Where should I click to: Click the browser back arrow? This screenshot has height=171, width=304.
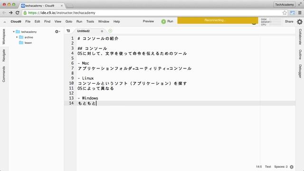[x=4, y=13]
